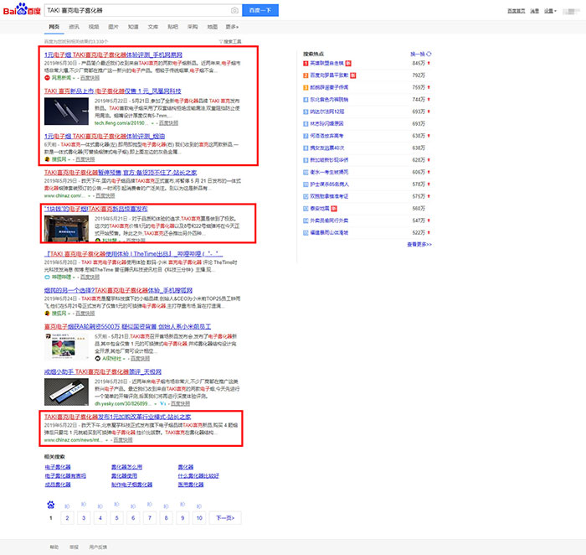This screenshot has height=555, width=586.
Task: Open thumbnail of 戒烟小助手 result
Action: click(66, 392)
